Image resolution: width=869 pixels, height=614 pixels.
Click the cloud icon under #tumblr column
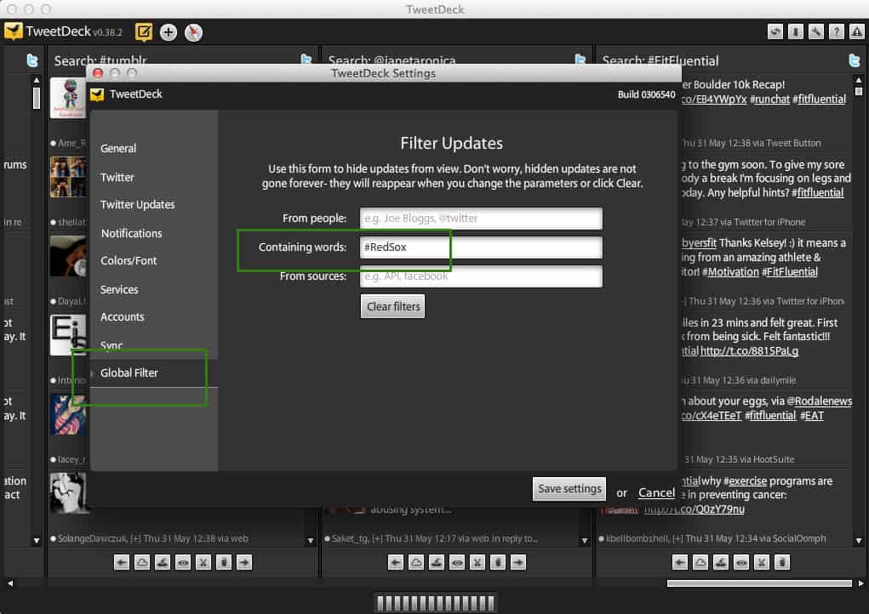142,562
